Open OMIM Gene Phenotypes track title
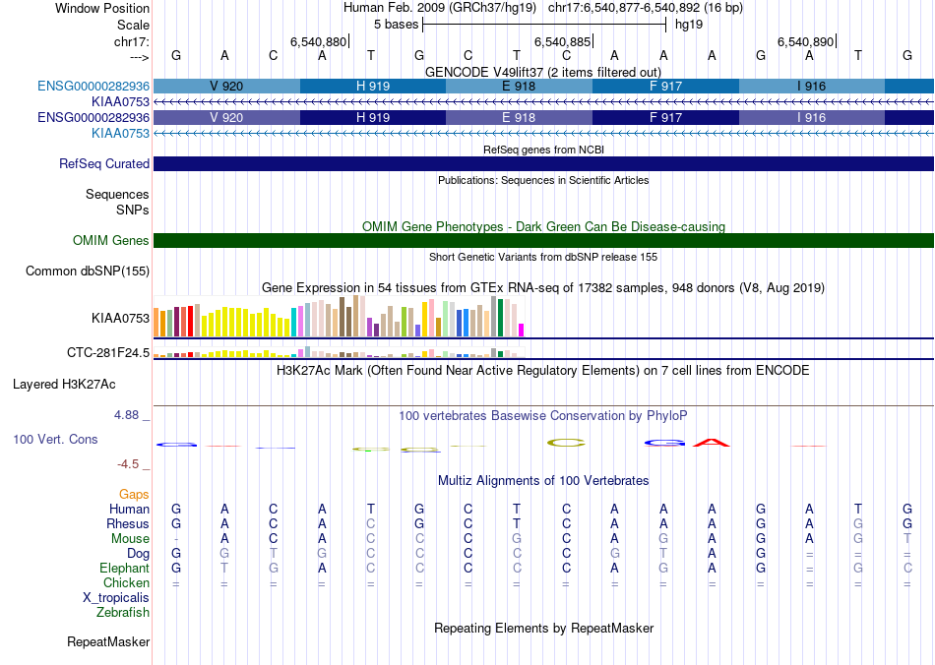The image size is (935, 665). tap(543, 226)
